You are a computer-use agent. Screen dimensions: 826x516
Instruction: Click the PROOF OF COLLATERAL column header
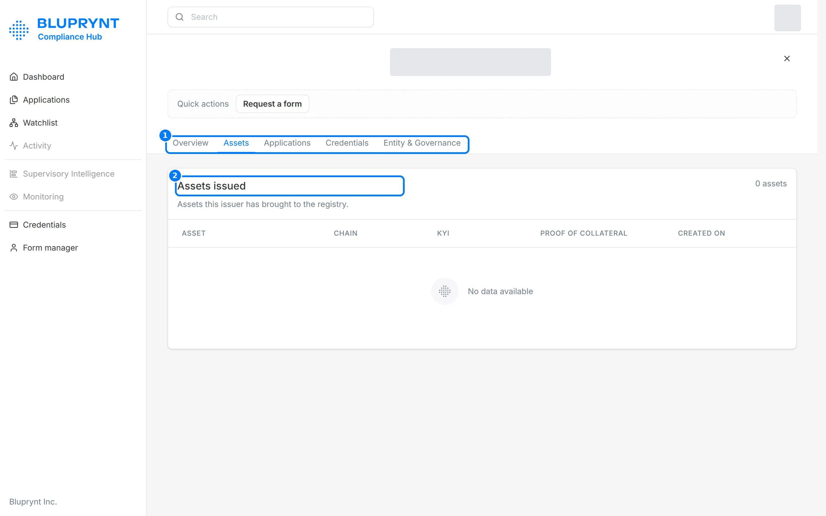583,233
